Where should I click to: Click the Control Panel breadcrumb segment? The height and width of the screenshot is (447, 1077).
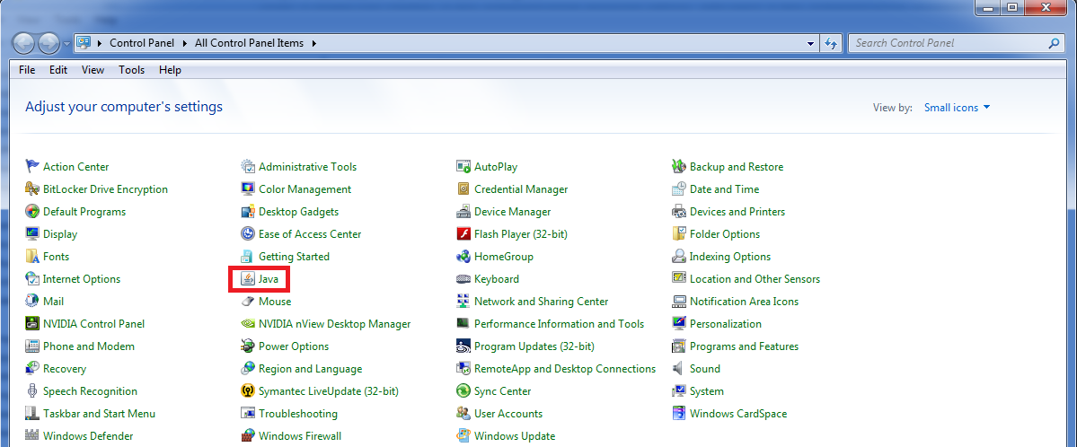point(144,42)
